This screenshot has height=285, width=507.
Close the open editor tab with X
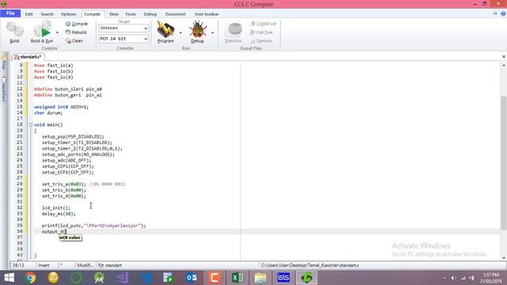504,56
